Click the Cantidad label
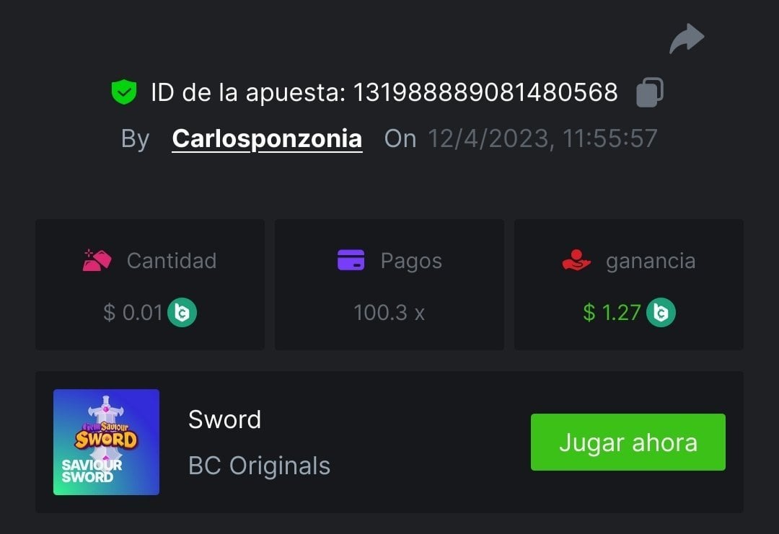 pyautogui.click(x=172, y=261)
